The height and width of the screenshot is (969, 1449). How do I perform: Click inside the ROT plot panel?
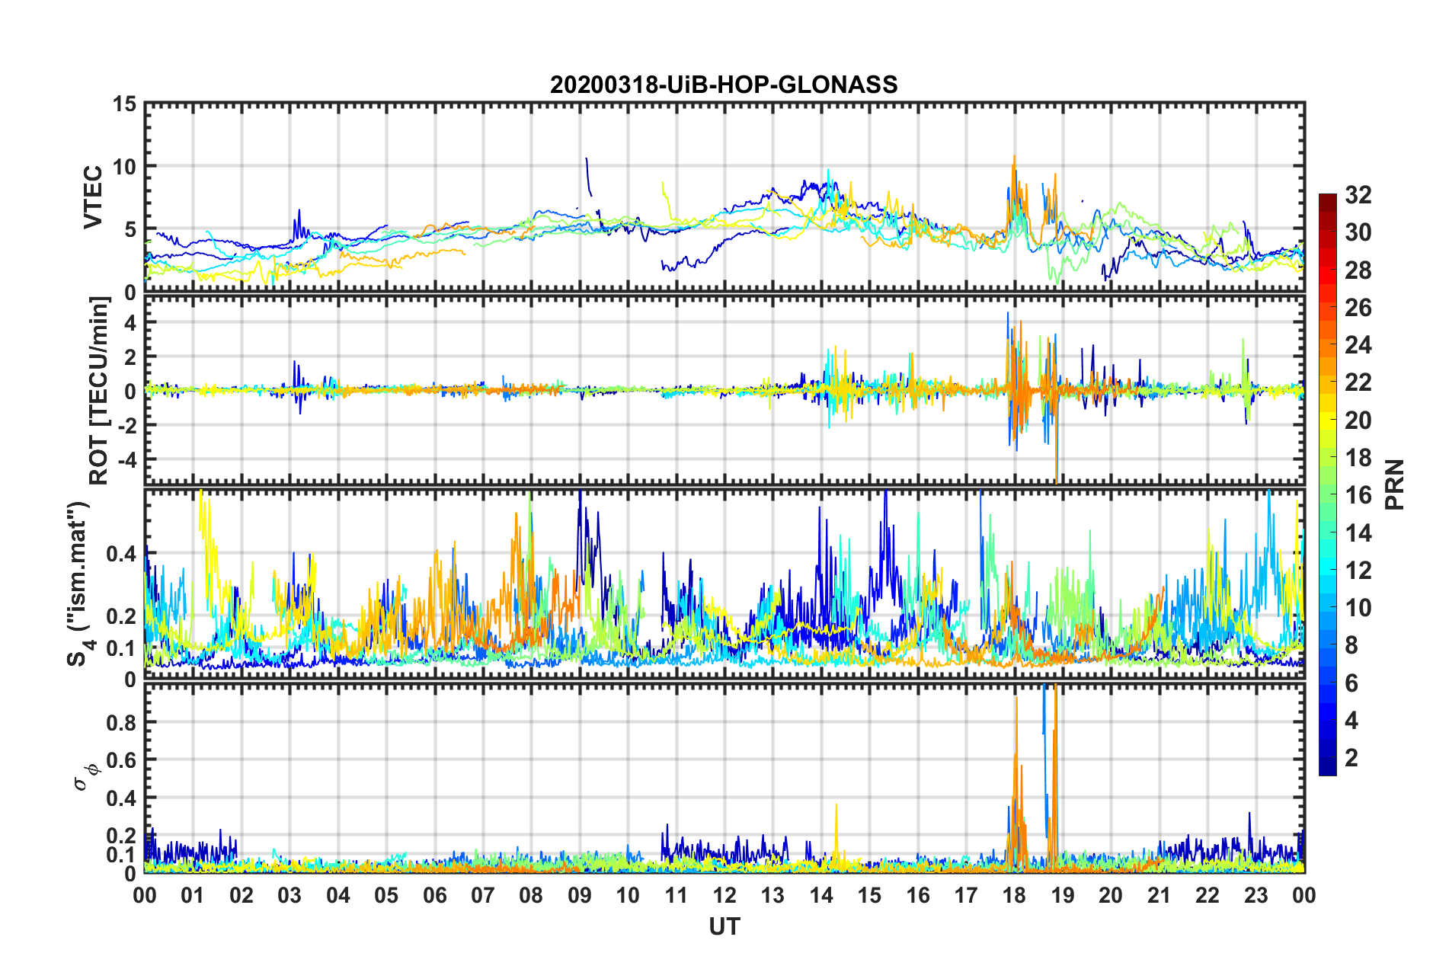724,389
